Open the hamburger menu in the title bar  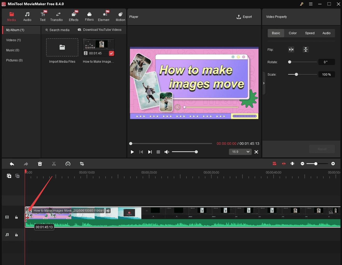[x=311, y=4]
